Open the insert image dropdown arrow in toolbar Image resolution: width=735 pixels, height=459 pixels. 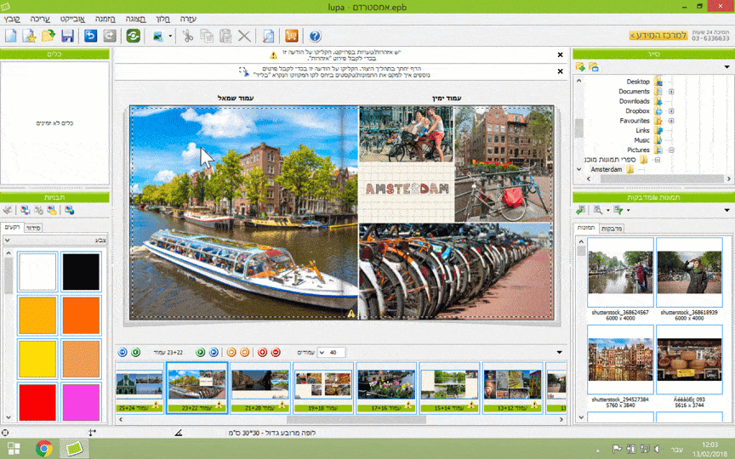pos(170,36)
